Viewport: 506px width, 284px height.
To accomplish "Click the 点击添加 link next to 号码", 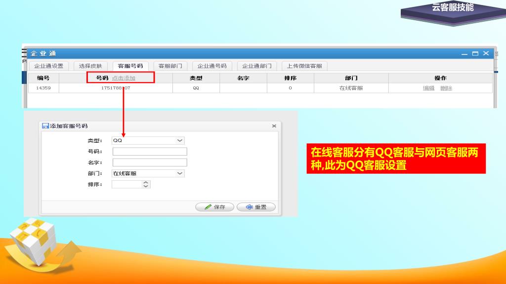I will click(x=124, y=78).
